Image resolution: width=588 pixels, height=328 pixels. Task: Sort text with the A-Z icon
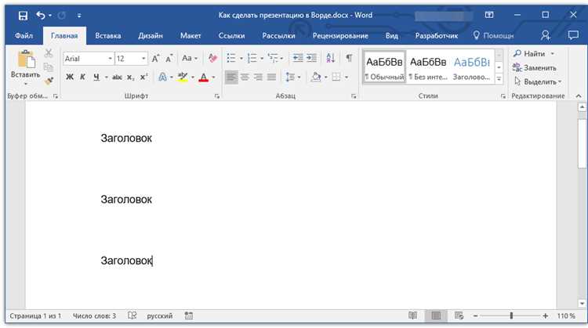(330, 58)
